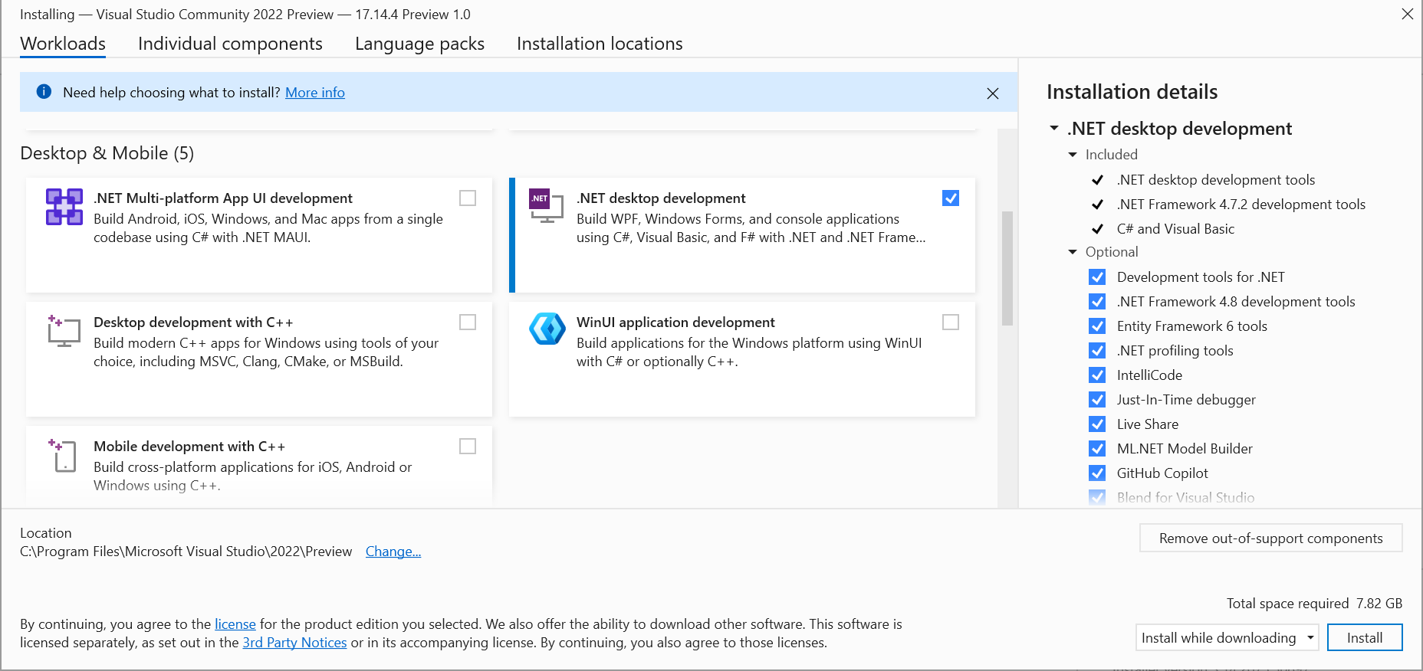The image size is (1423, 671).
Task: Collapse the Included components list
Action: [1073, 155]
